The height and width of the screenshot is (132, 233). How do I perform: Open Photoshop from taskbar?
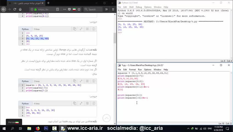pyautogui.click(x=46, y=128)
